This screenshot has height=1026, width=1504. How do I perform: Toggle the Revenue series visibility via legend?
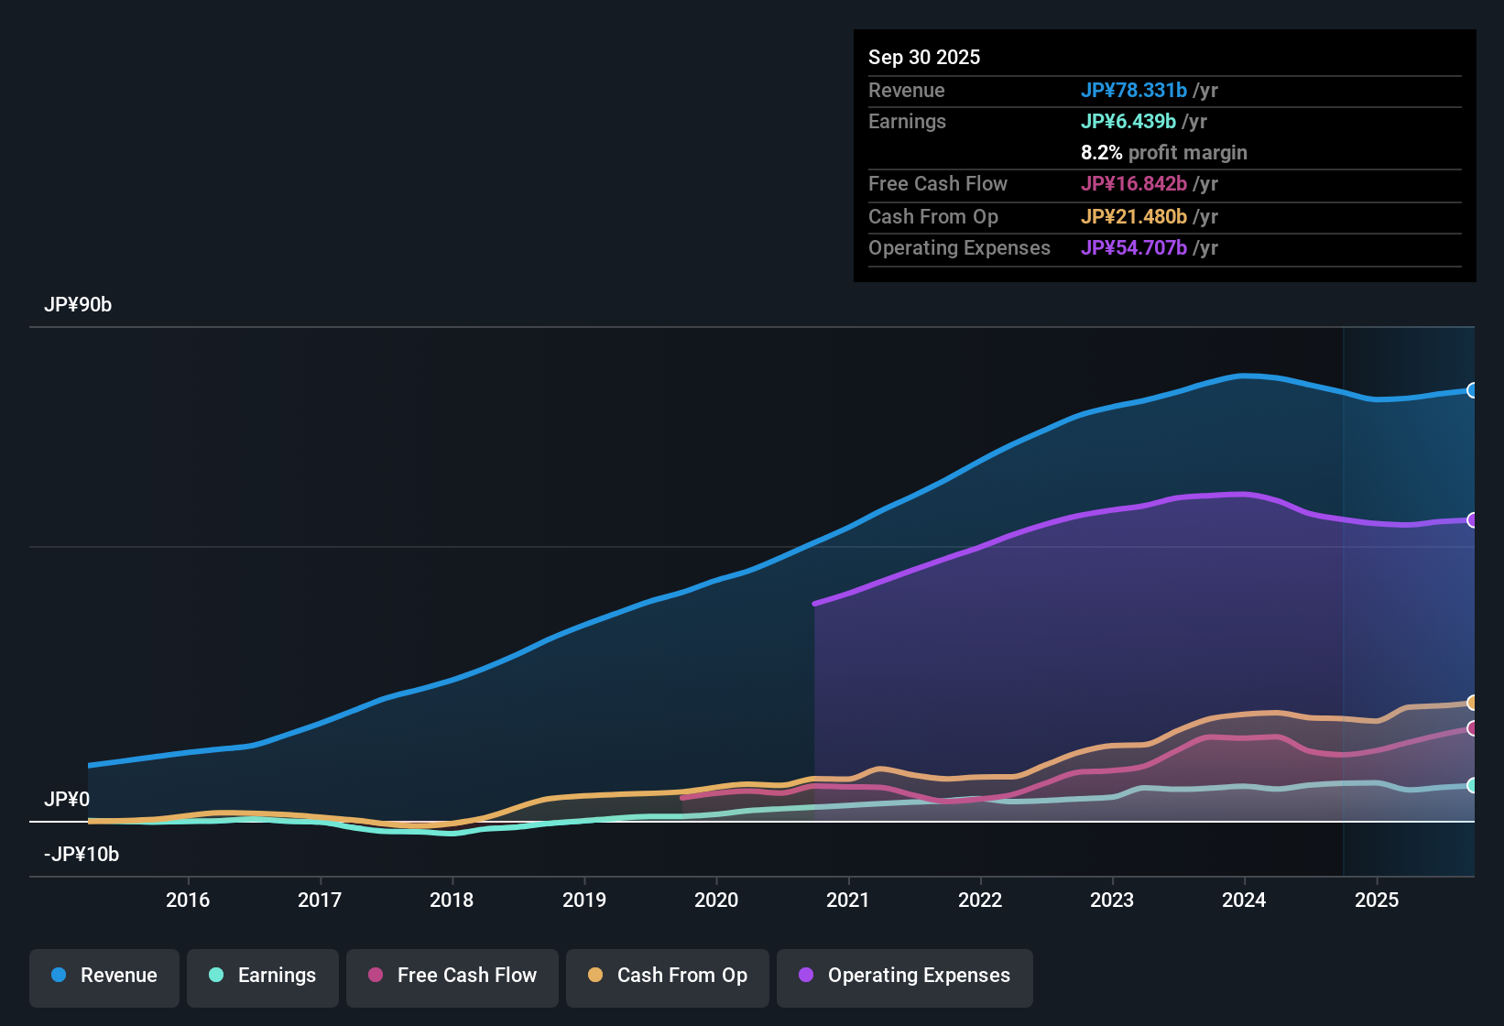104,976
